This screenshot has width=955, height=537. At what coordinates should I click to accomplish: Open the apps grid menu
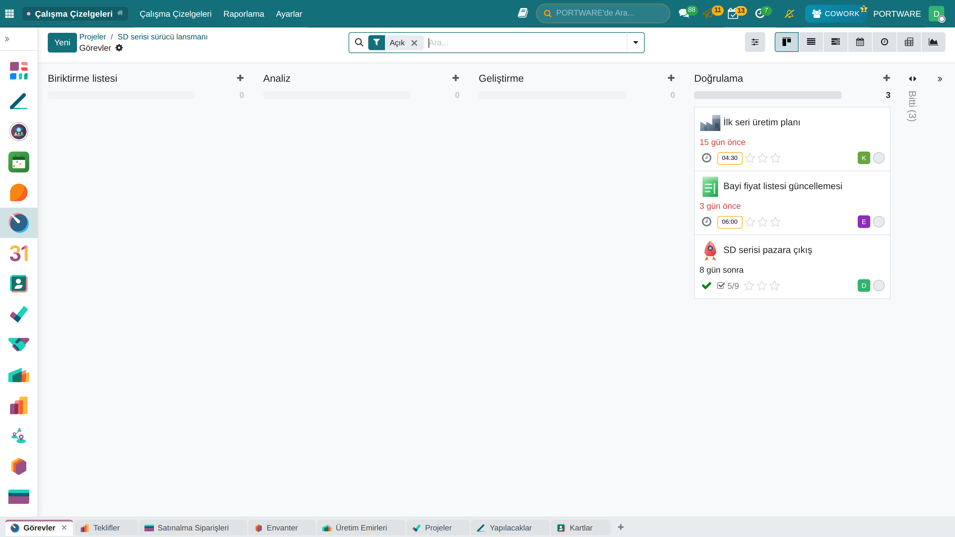10,14
